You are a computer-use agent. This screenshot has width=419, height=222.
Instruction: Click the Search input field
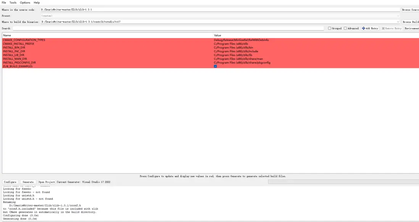pos(168,28)
